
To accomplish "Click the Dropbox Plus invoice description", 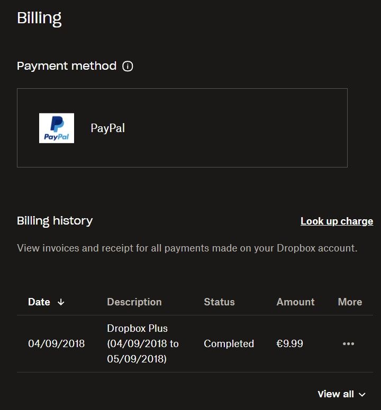I will tap(143, 344).
